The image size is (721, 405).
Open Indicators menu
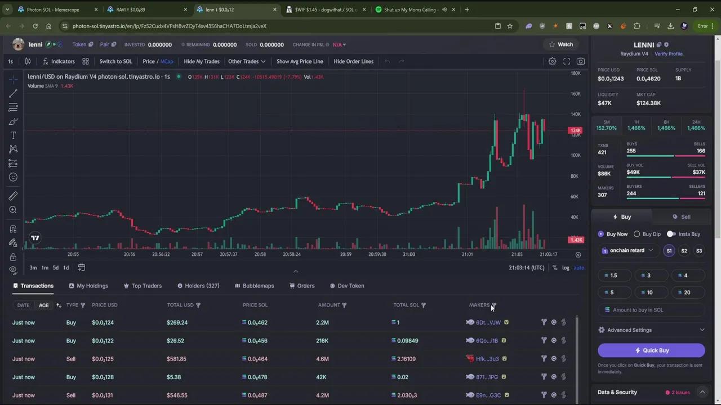click(x=58, y=61)
